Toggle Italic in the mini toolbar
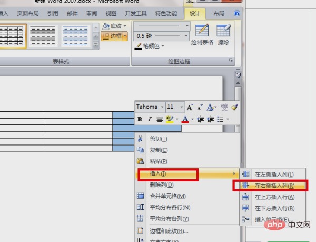Image resolution: width=316 pixels, height=242 pixels. (150, 120)
